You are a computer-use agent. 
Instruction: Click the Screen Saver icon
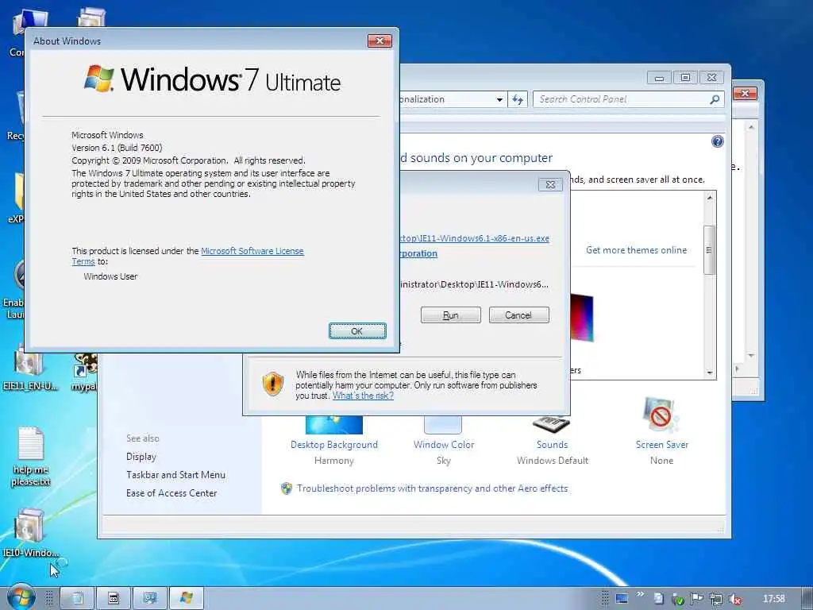[x=660, y=414]
